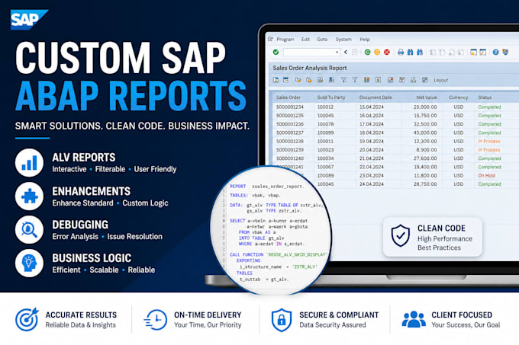Image resolution: width=519 pixels, height=345 pixels.
Task: Click the Status column header
Action: (485, 97)
